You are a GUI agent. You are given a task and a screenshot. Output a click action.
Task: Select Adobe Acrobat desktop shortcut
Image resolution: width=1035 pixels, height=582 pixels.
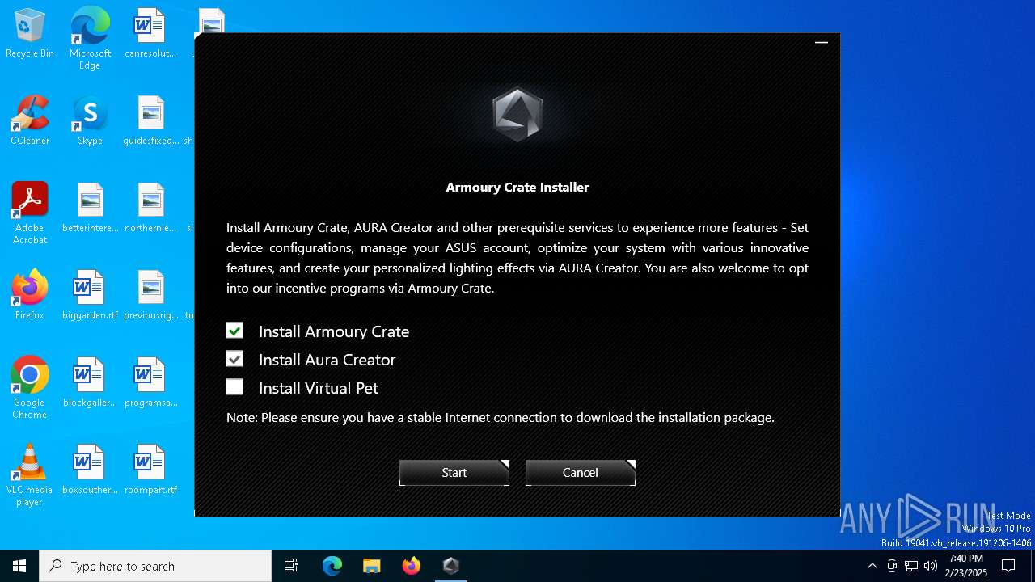(30, 213)
